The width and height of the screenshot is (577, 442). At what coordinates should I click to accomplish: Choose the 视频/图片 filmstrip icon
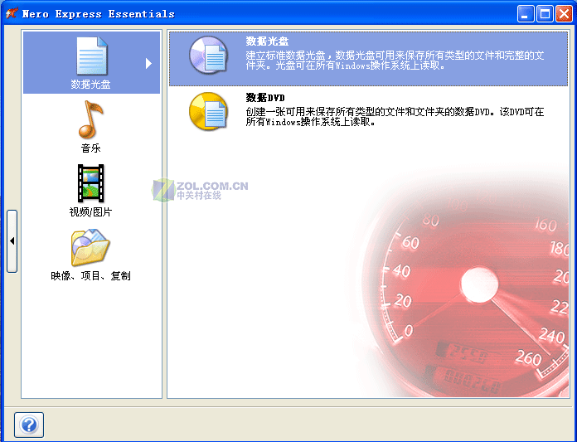[x=90, y=183]
